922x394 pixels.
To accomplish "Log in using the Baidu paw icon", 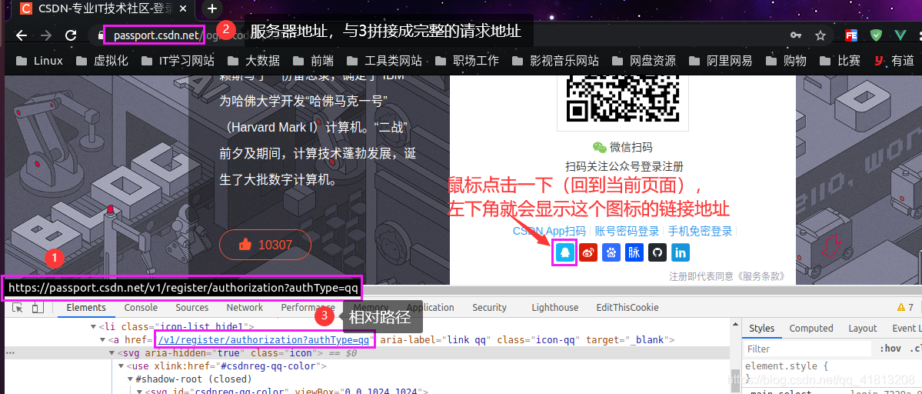I will click(x=611, y=253).
